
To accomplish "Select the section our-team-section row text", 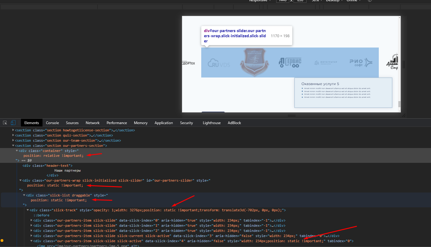I will point(68,140).
